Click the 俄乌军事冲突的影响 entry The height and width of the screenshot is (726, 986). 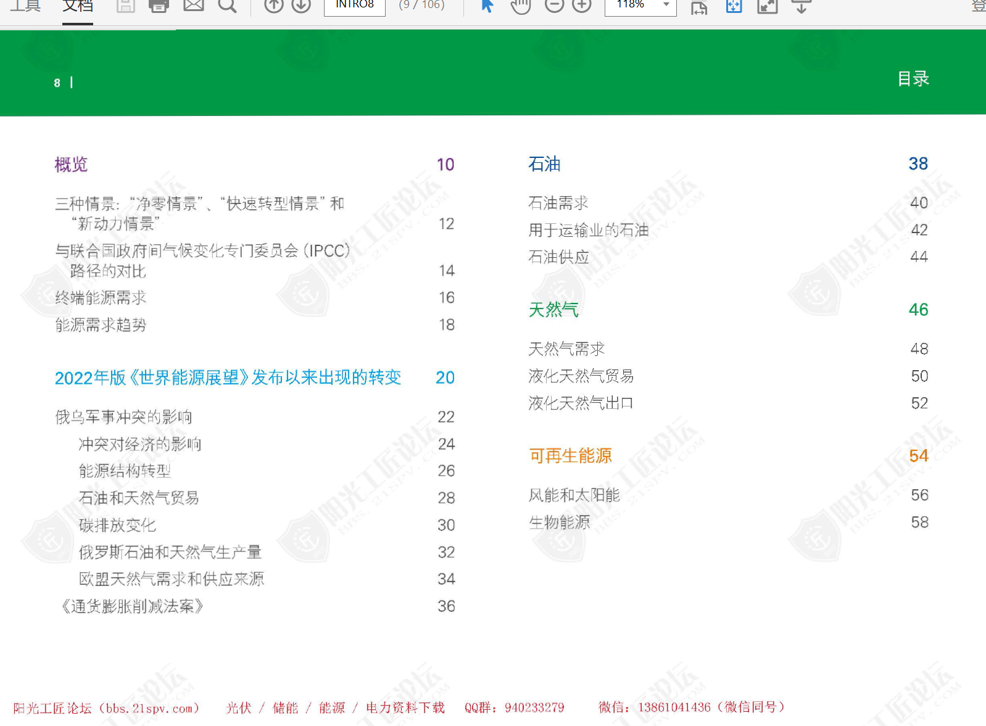pyautogui.click(x=123, y=417)
